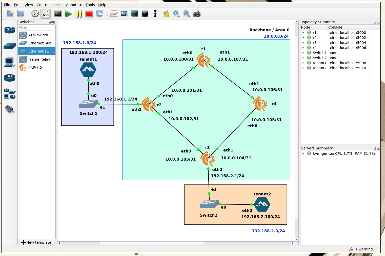The height and width of the screenshot is (256, 385).
Task: Suspend all nodes with the yellow pause button
Action: 79,14
